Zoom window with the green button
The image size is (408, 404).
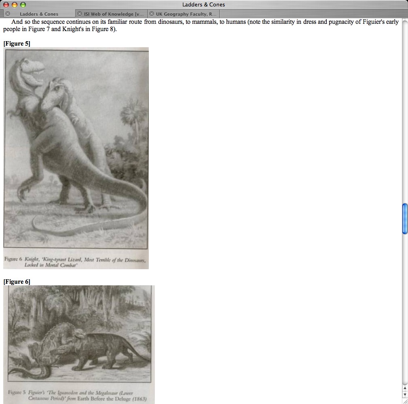[23, 5]
